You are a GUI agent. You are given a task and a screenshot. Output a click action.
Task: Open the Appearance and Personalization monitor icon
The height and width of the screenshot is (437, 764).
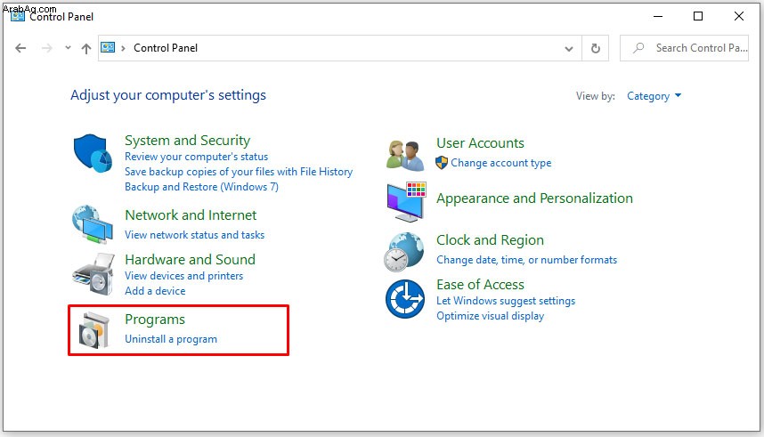tap(406, 201)
